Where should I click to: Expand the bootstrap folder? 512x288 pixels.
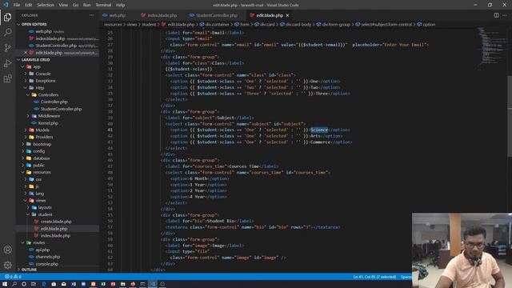(x=42, y=144)
